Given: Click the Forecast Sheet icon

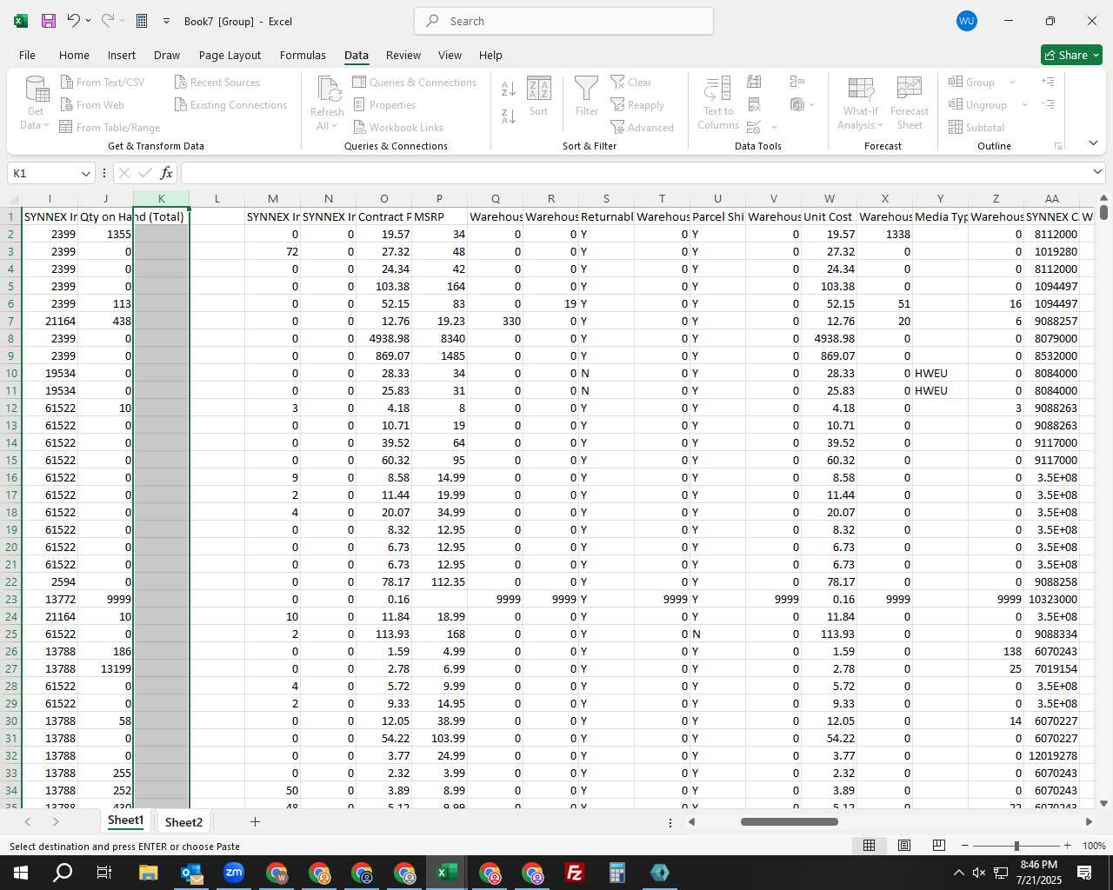Looking at the screenshot, I should (910, 89).
